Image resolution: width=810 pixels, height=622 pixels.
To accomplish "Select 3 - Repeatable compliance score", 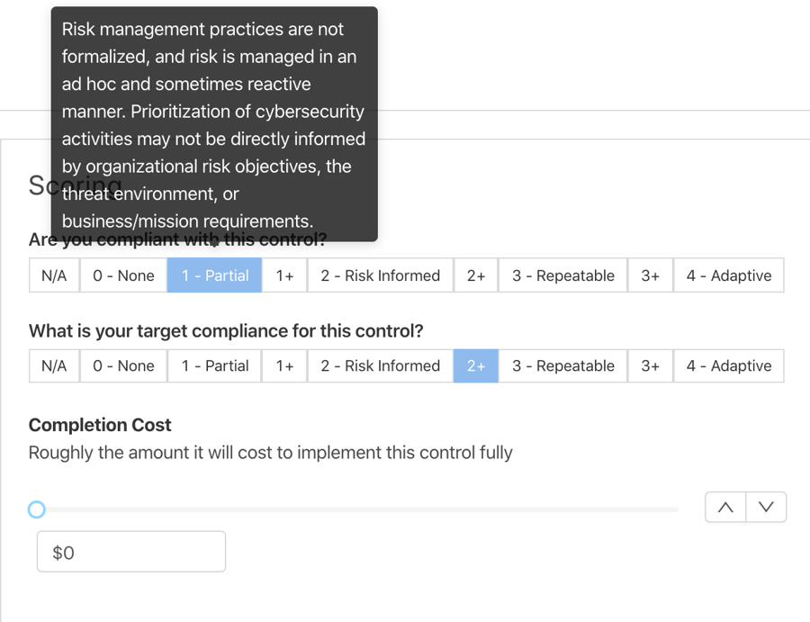I will [562, 275].
